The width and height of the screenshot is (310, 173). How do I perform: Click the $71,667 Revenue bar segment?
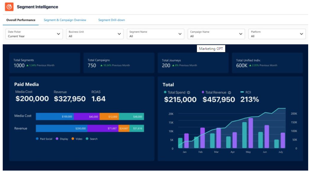click(103, 128)
